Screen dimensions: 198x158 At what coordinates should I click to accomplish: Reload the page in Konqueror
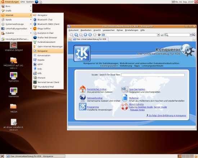pos(90,34)
